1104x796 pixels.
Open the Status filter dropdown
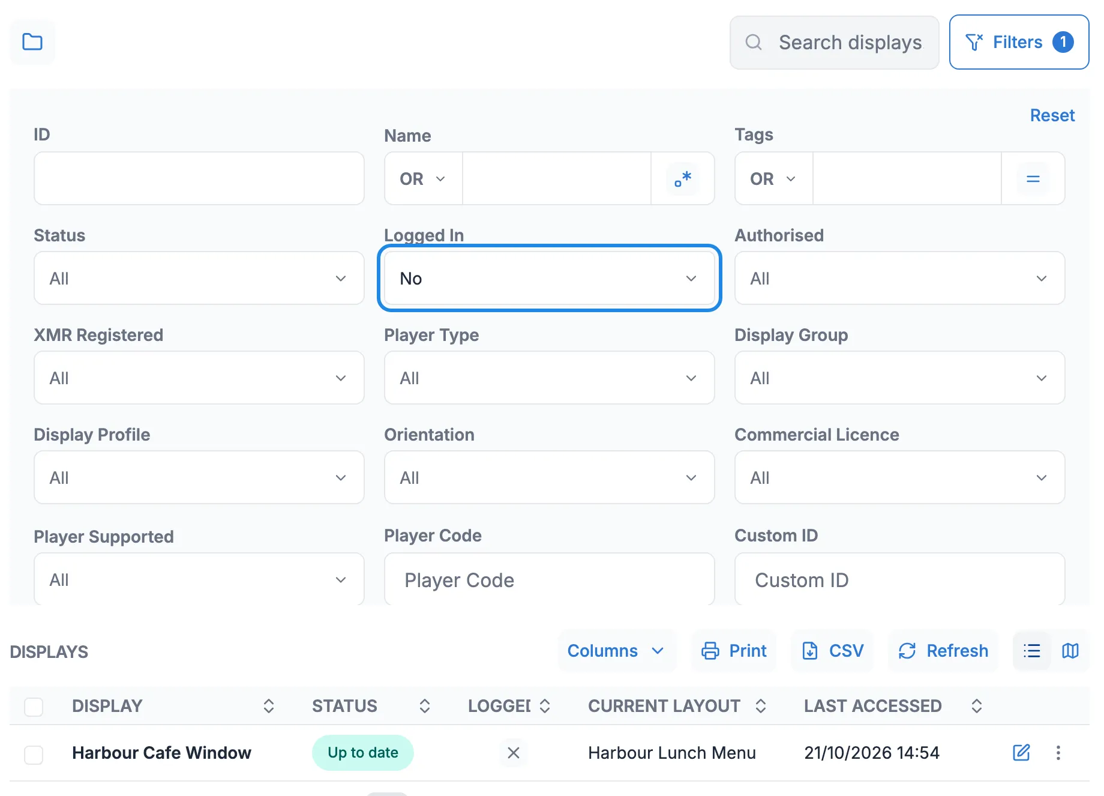pos(199,279)
